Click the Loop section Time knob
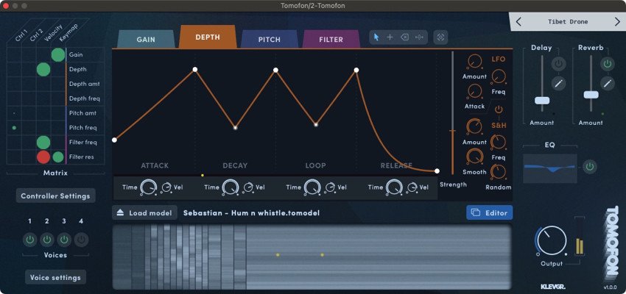Viewport: 626px width, 294px height. click(x=312, y=187)
